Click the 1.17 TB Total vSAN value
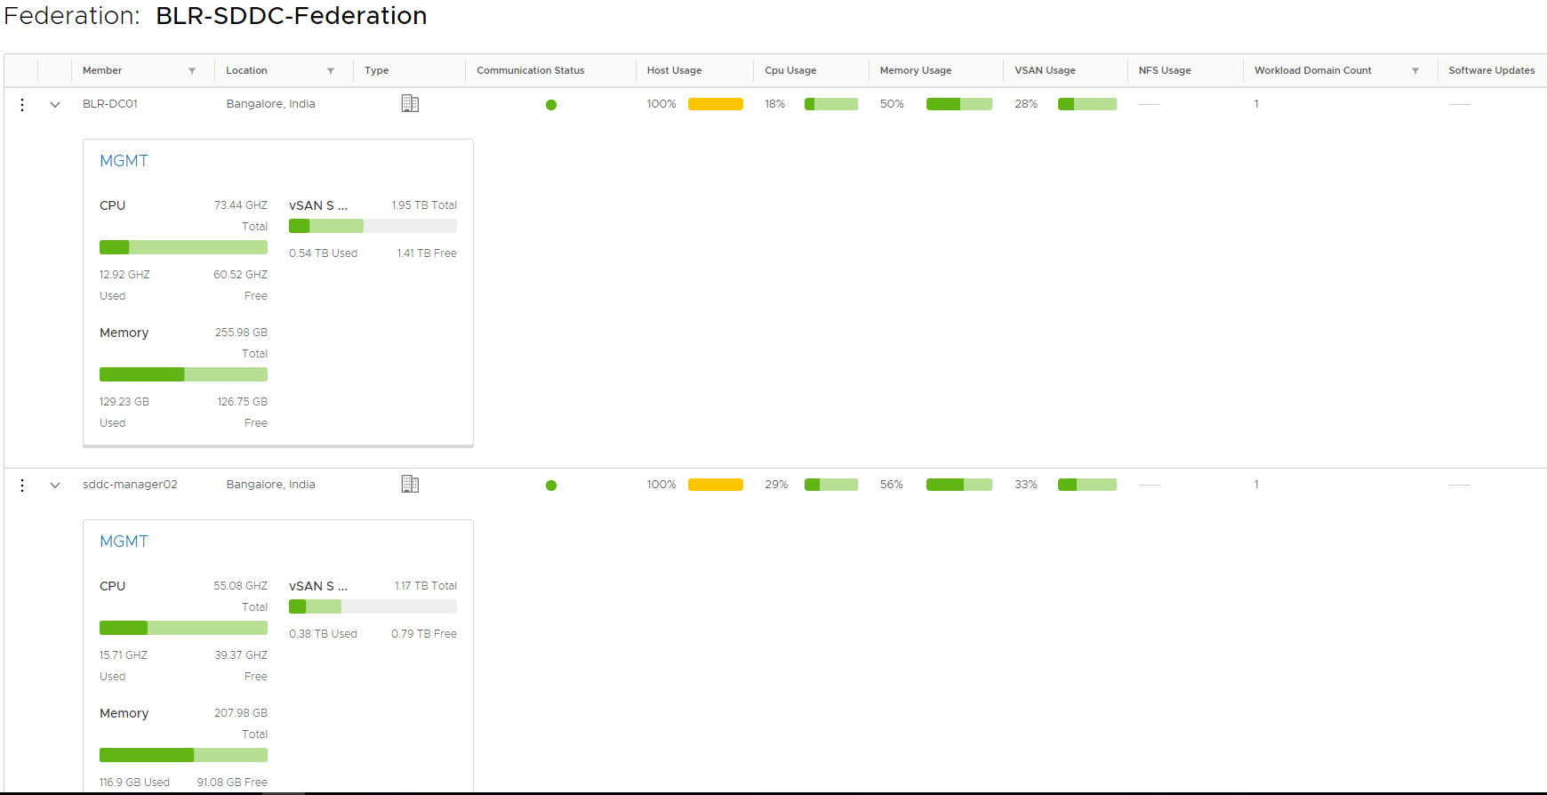 tap(426, 586)
